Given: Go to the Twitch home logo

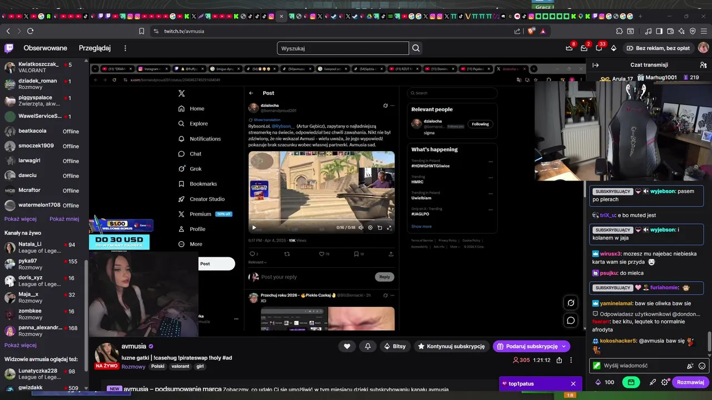Looking at the screenshot, I should (x=9, y=48).
